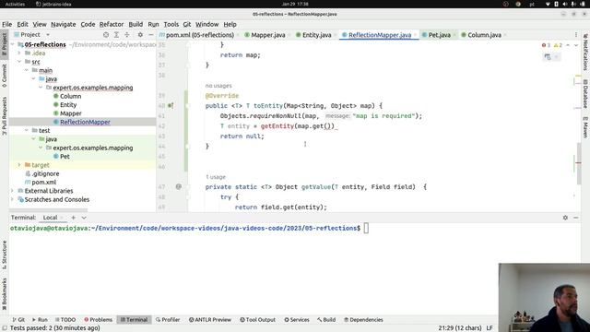Image resolution: width=590 pixels, height=332 pixels.
Task: Open the Run tool window
Action: tap(40, 320)
